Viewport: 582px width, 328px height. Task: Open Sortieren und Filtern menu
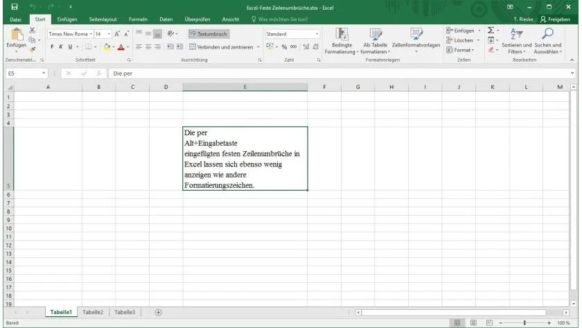click(x=517, y=41)
